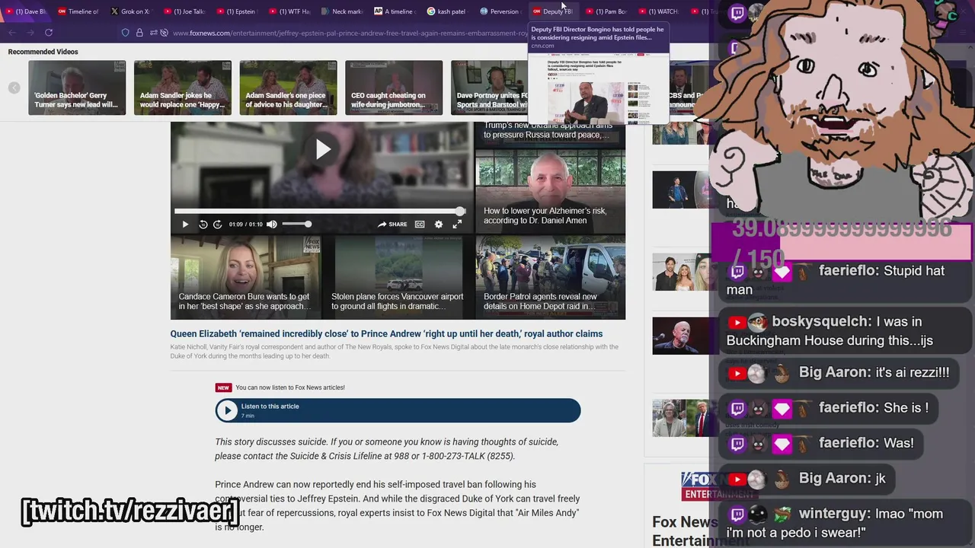Click the Twitch icon beside faerieflo 'Was!'

(x=737, y=443)
